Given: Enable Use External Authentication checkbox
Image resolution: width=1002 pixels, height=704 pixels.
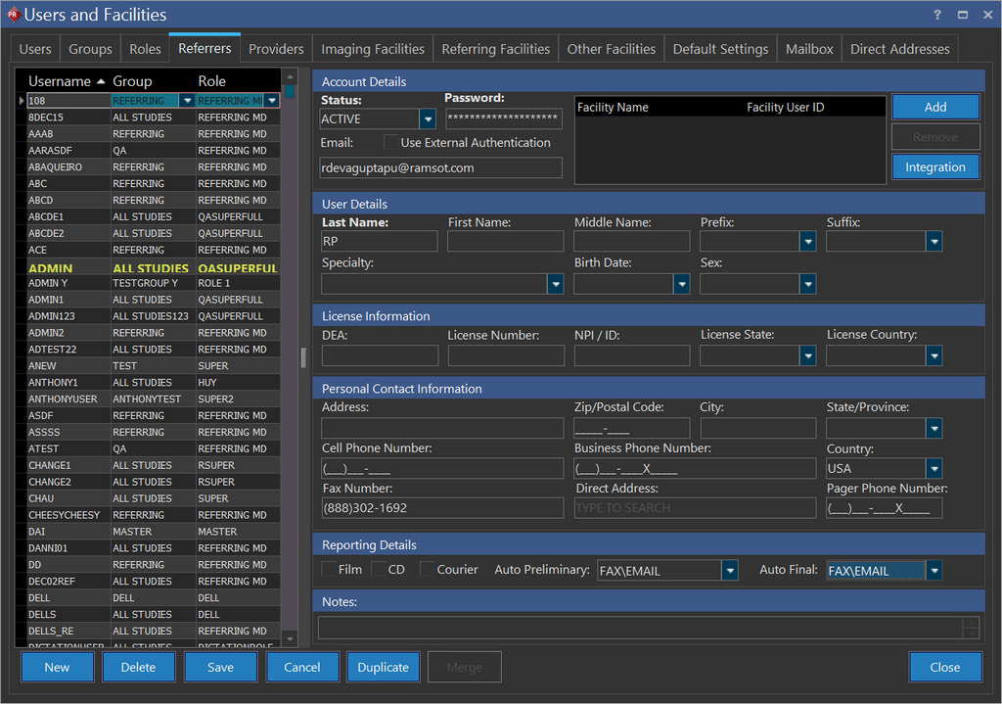Looking at the screenshot, I should (x=390, y=143).
